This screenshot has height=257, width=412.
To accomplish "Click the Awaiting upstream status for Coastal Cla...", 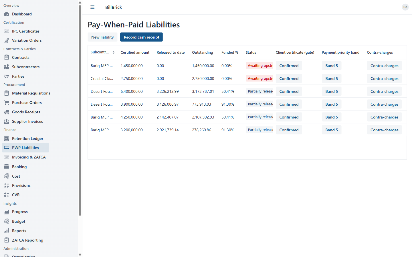I will [259, 79].
